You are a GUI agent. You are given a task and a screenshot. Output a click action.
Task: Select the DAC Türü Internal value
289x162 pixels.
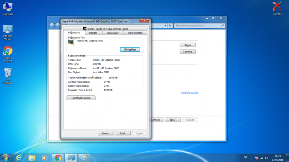[x=96, y=64]
